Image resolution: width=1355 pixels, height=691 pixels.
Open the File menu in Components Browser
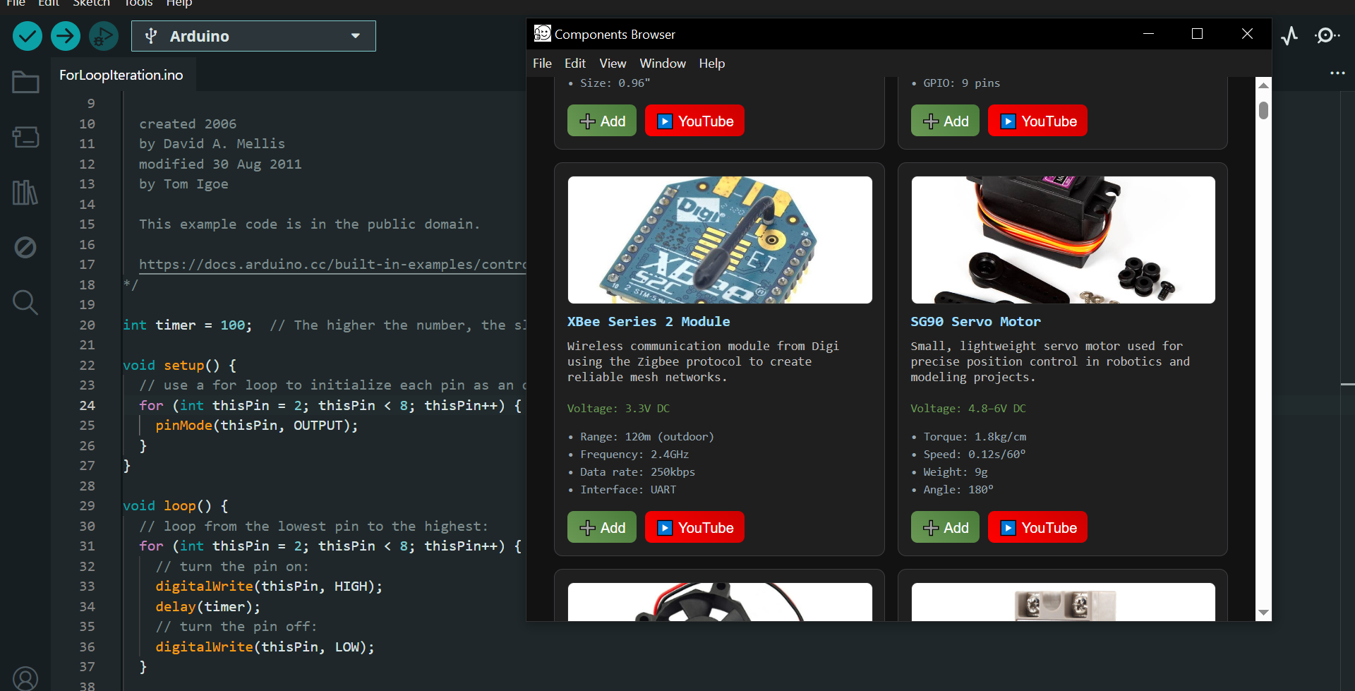click(x=542, y=64)
